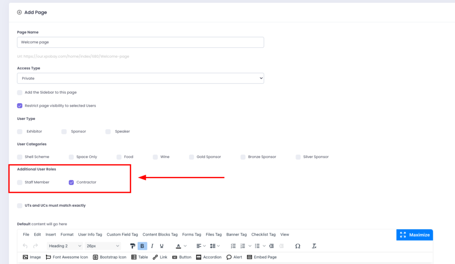Apply italic formatting in the editor toolbar
Screen dimensions: 455x264
(x=152, y=246)
